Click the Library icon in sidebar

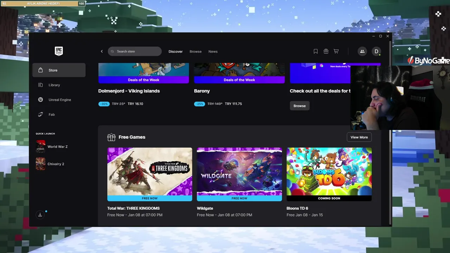pyautogui.click(x=40, y=85)
